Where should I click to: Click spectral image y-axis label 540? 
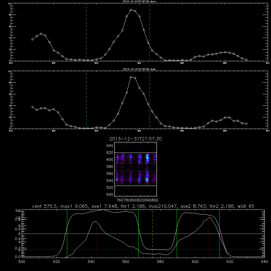click(110, 180)
